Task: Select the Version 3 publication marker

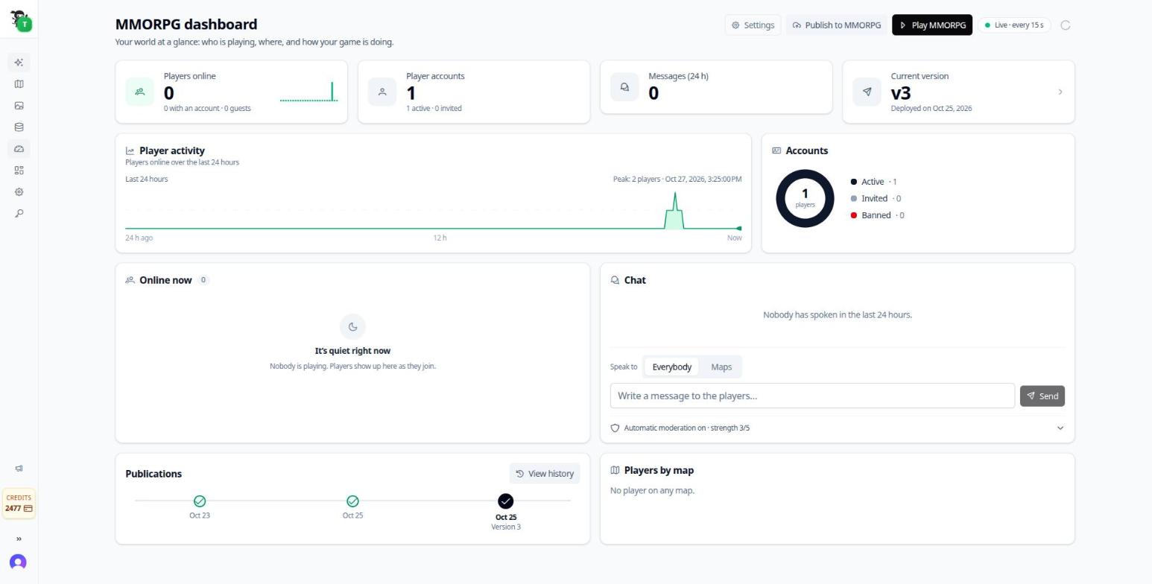Action: [x=506, y=501]
